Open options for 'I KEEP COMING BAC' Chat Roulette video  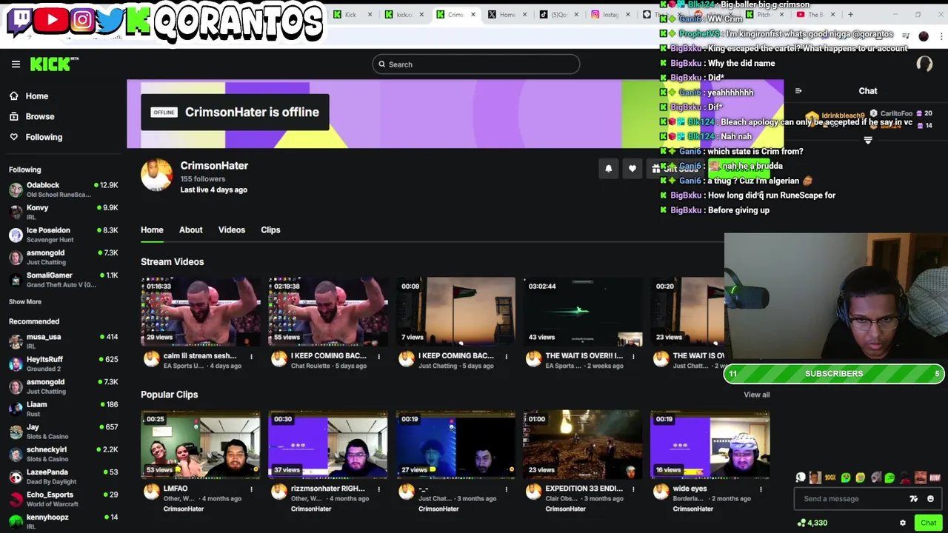click(378, 357)
